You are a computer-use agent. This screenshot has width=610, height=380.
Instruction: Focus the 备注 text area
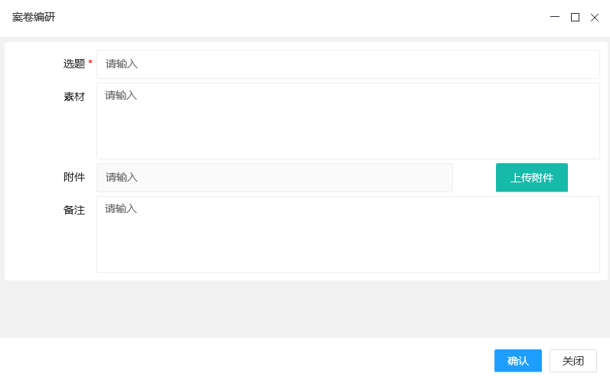[347, 234]
